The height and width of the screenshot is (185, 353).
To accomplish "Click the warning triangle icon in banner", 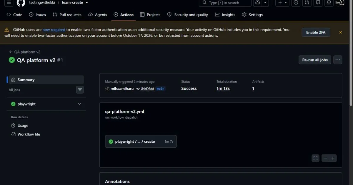I will click(7, 30).
